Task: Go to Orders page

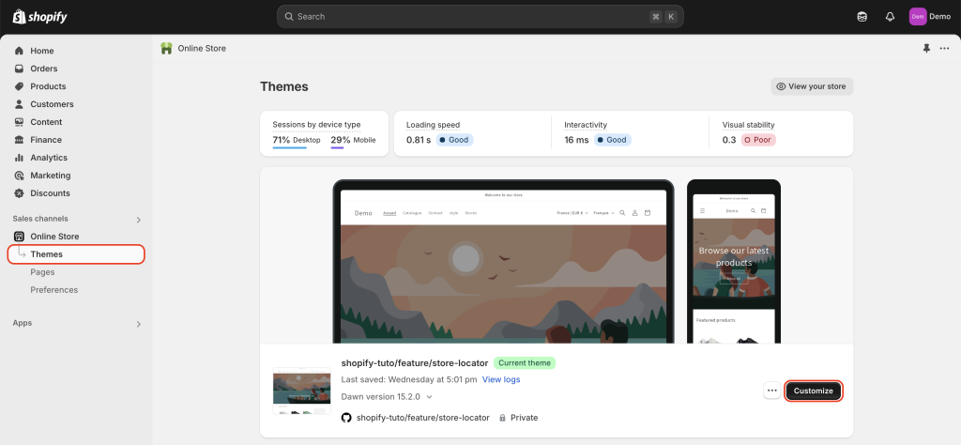Action: 44,69
